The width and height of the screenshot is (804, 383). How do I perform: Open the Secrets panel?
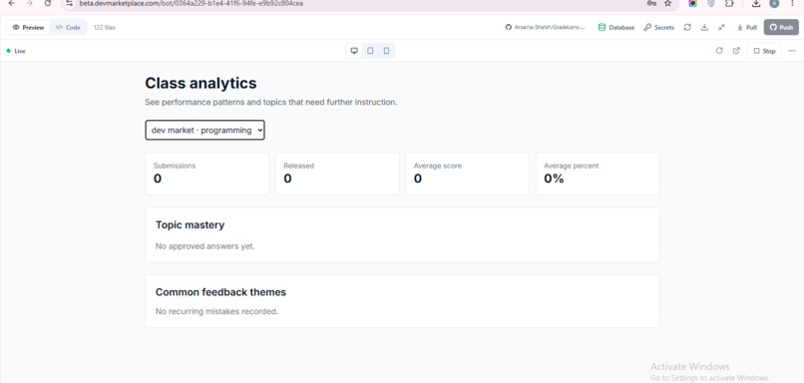[659, 27]
